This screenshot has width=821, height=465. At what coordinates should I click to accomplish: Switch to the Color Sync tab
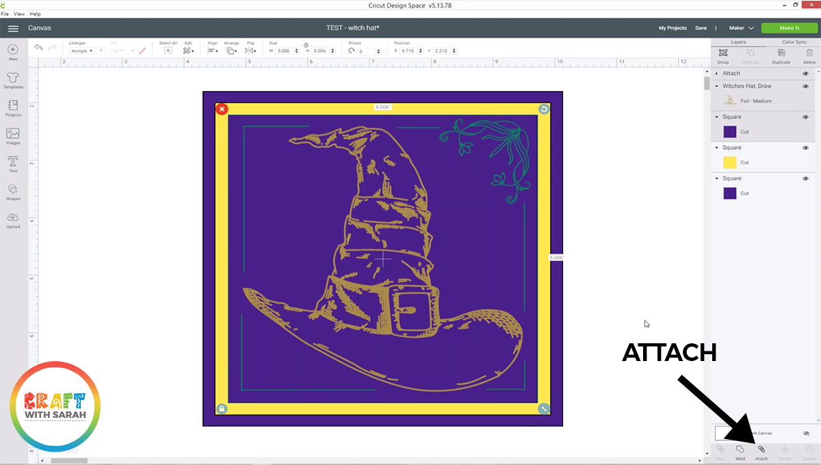click(x=794, y=42)
